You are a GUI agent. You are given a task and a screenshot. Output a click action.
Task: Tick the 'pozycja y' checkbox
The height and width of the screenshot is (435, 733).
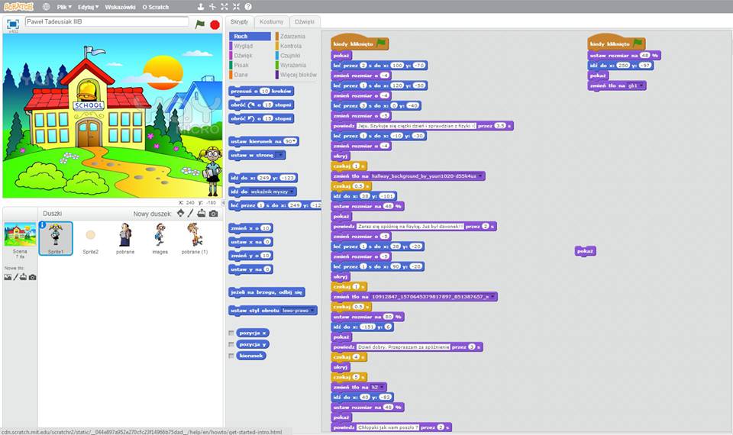pos(231,344)
